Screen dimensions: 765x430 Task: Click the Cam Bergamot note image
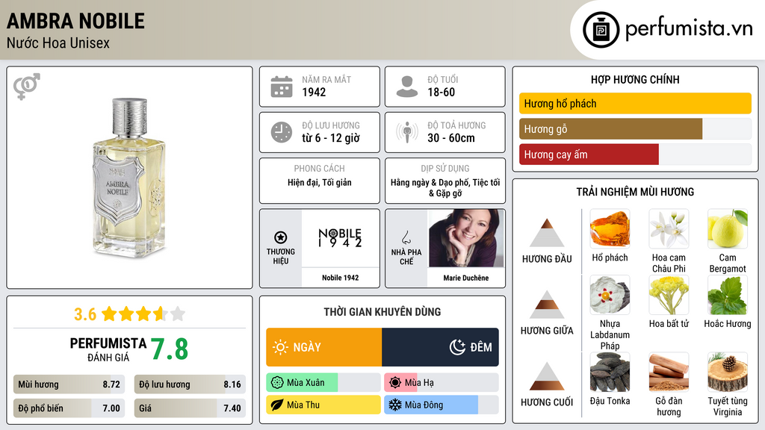click(728, 228)
